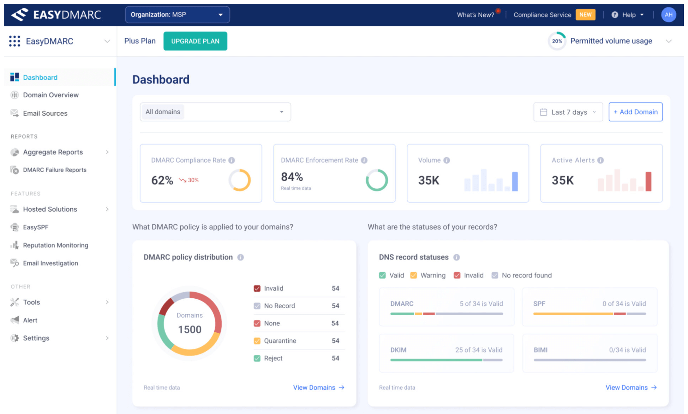Click the Domains 1500 donut chart
This screenshot has width=688, height=414.
190,323
